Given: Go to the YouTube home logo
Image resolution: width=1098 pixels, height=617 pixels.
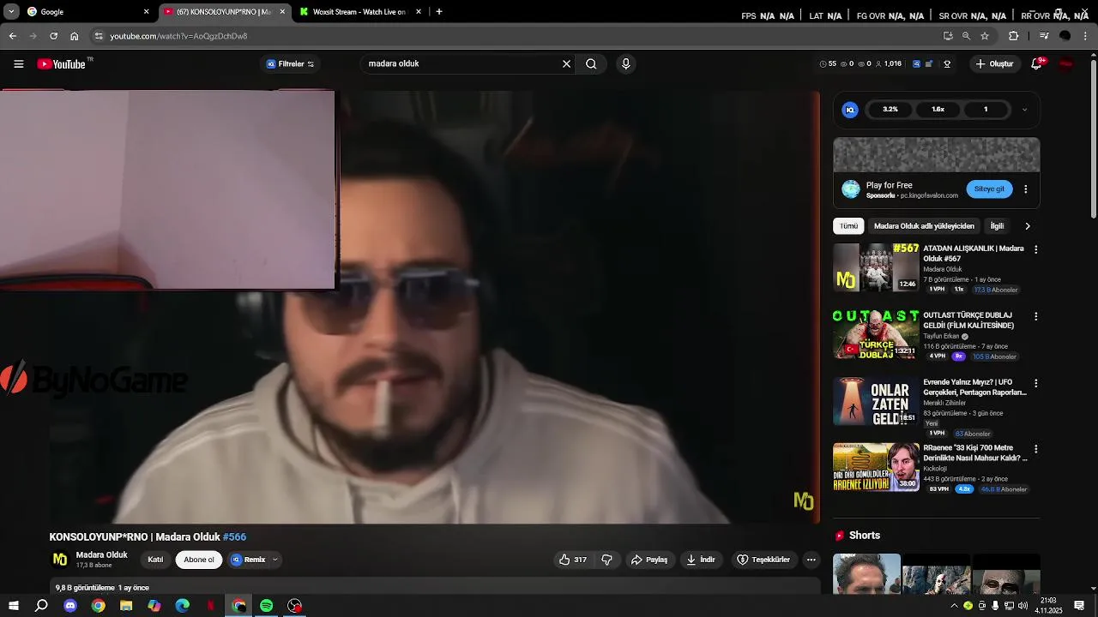Looking at the screenshot, I should (x=62, y=64).
